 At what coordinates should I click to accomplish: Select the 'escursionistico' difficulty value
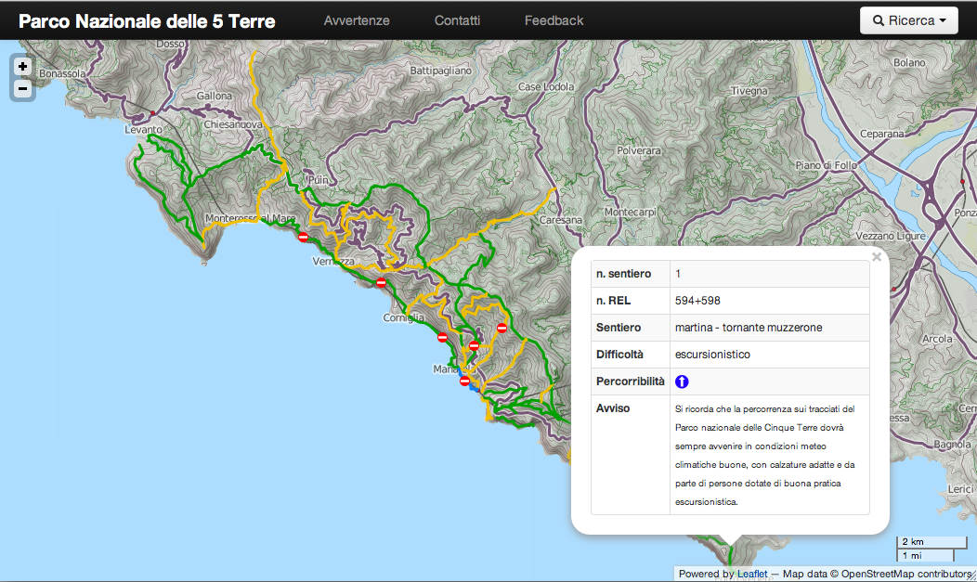click(x=712, y=355)
